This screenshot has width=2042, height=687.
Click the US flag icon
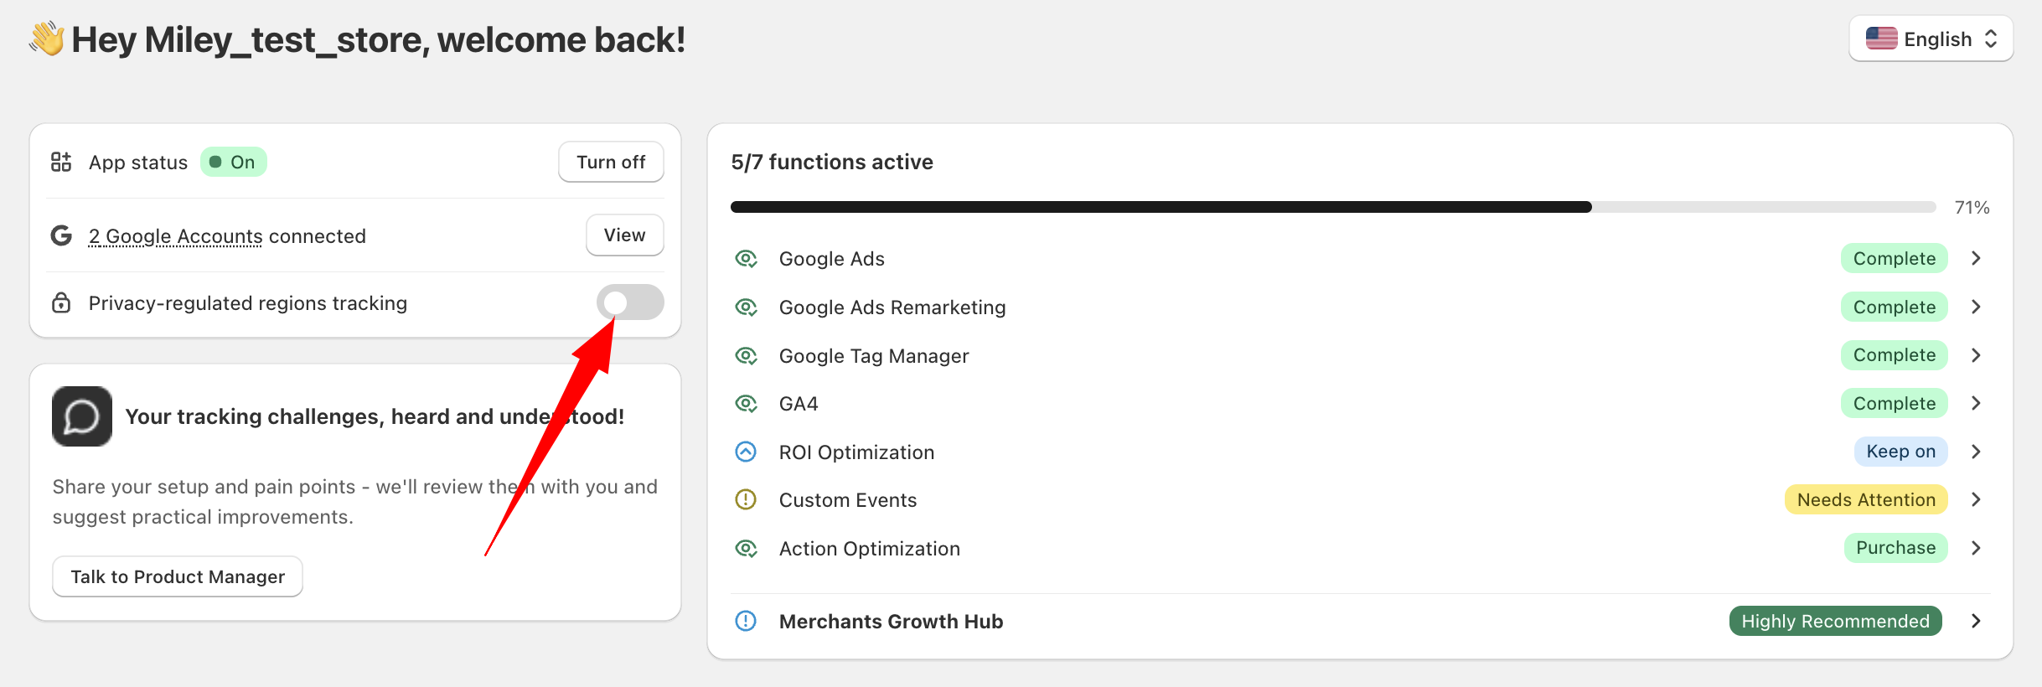(1882, 39)
